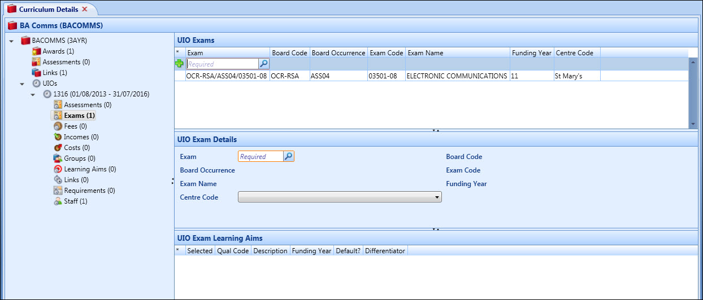The image size is (703, 300).
Task: Click the Description column header
Action: point(270,251)
